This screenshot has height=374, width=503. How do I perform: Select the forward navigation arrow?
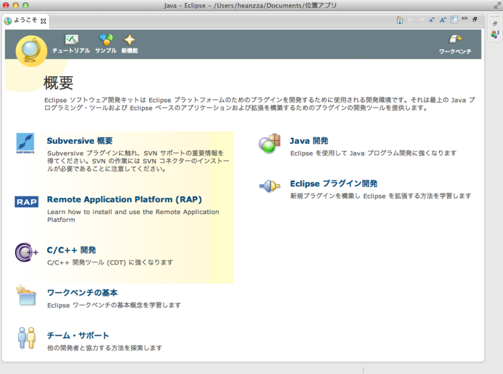420,20
